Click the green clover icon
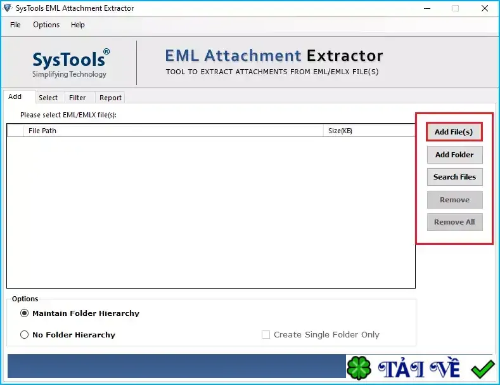Image resolution: width=500 pixels, height=385 pixels. coord(359,368)
